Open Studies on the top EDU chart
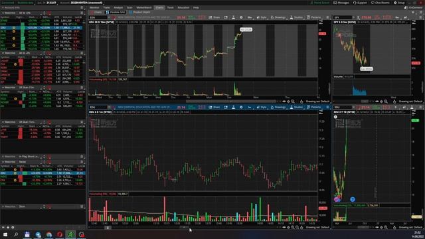The image size is (425, 239). point(296,17)
